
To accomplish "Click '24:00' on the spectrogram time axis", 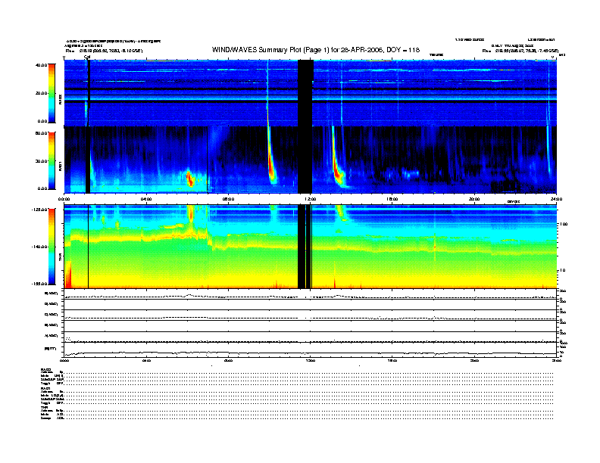I will (556, 199).
